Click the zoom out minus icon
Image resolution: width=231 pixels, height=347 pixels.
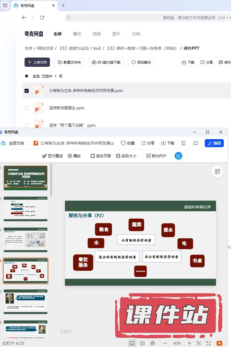coord(165,343)
